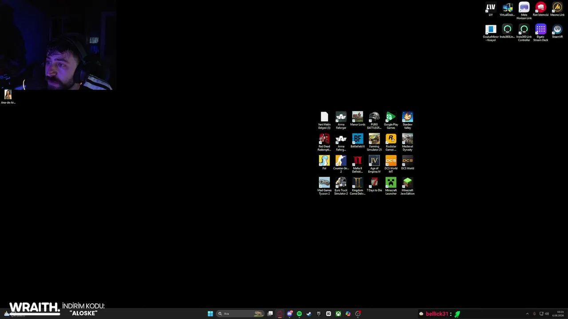Click the Farming Simulator 25 shortcut
This screenshot has height=319, width=568.
(x=374, y=142)
